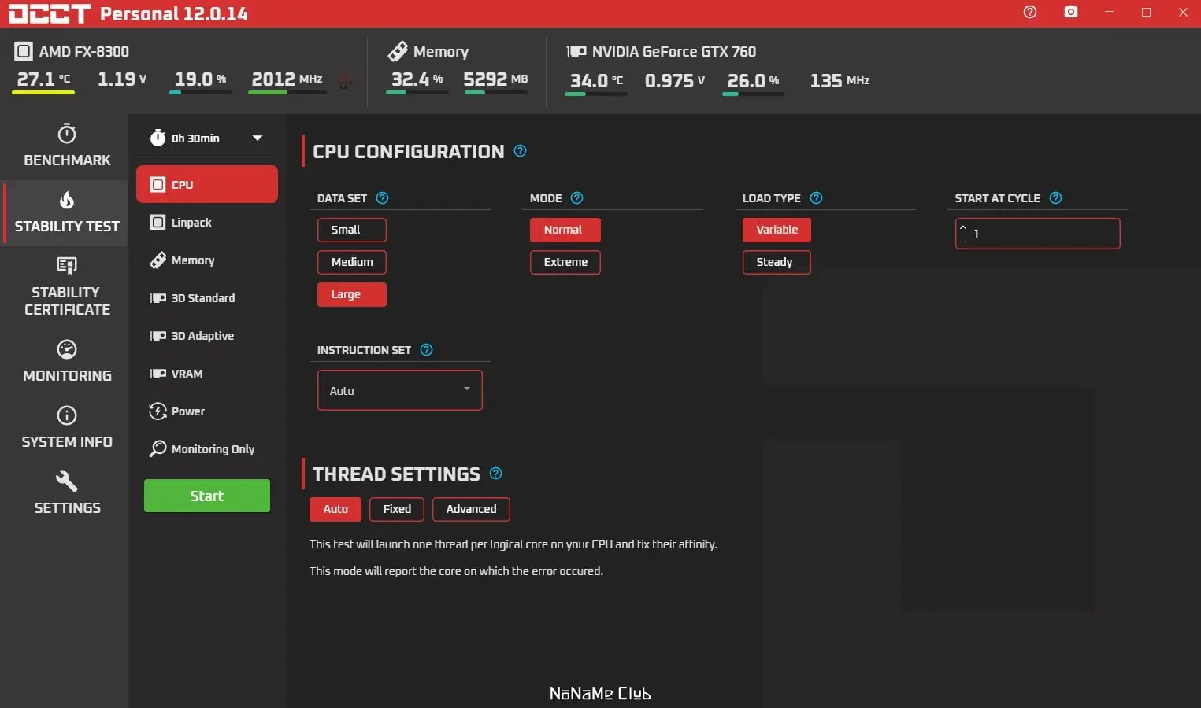The width and height of the screenshot is (1201, 708).
Task: Select the Monitoring Only option
Action: 207,449
